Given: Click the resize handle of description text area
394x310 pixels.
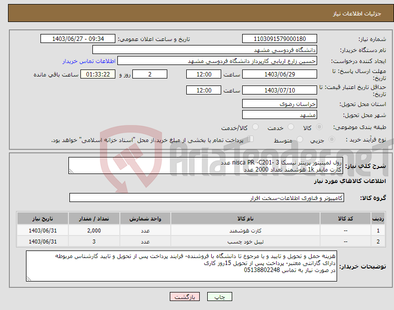Looking at the screenshot, I should click(71, 171).
